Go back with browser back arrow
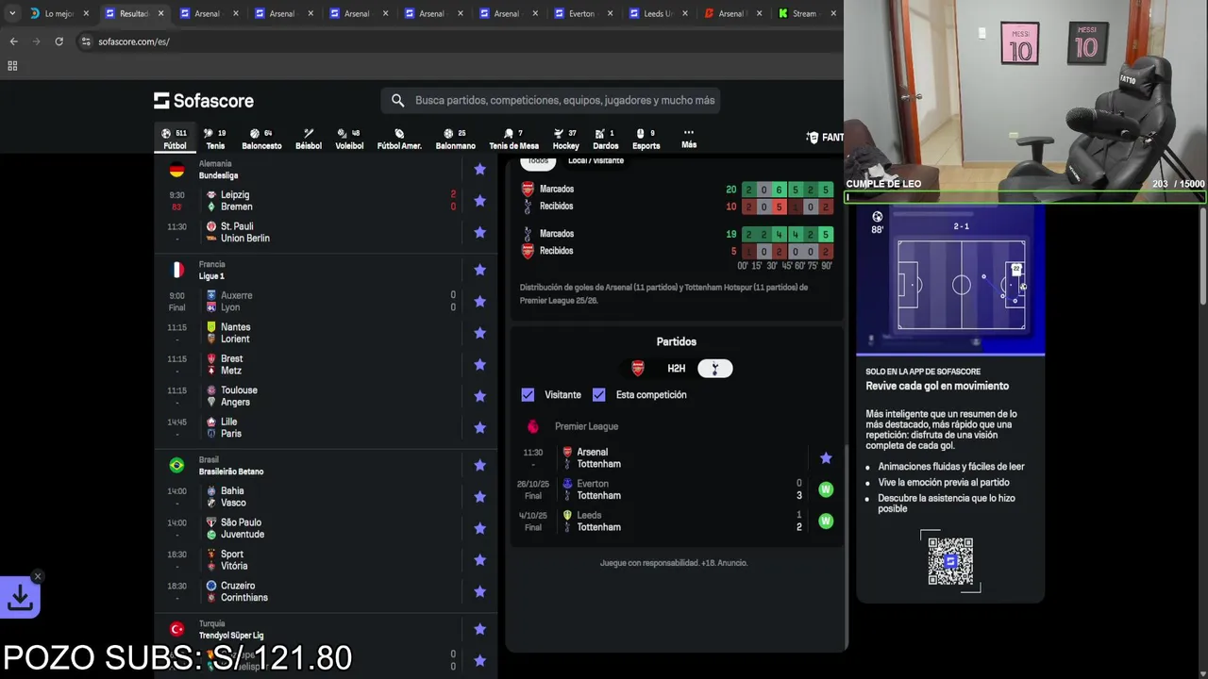 pyautogui.click(x=13, y=41)
